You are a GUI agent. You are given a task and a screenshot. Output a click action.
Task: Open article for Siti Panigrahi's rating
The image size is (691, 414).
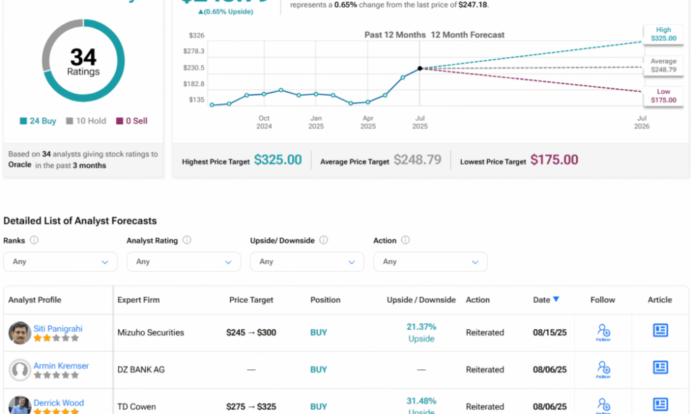point(660,331)
